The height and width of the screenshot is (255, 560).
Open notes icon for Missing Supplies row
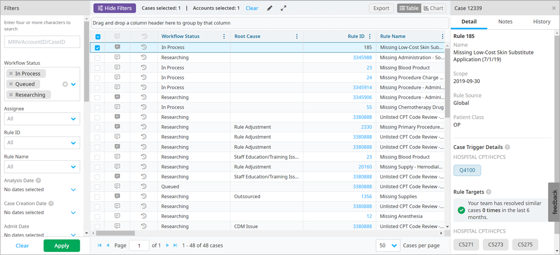[117, 196]
